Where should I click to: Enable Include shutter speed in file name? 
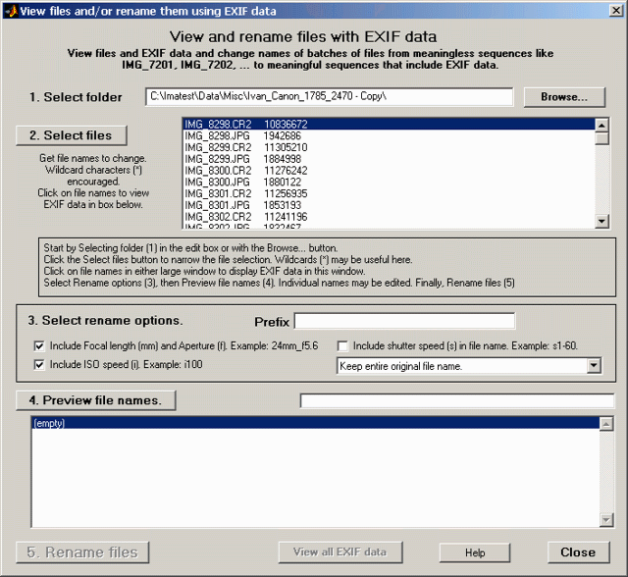pos(342,346)
